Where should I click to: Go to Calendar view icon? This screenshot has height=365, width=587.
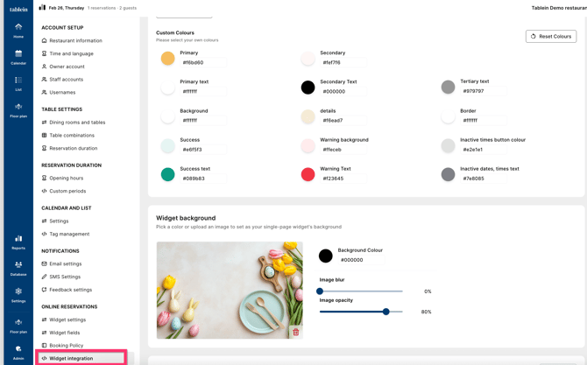click(18, 56)
